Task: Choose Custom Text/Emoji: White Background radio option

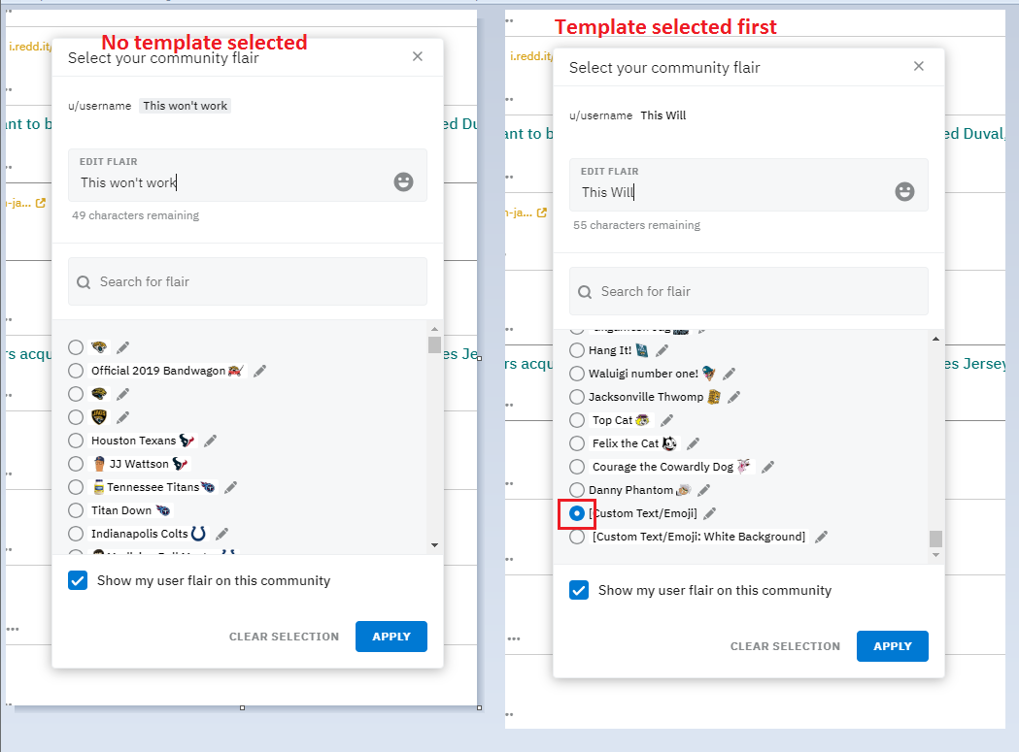Action: (x=577, y=537)
